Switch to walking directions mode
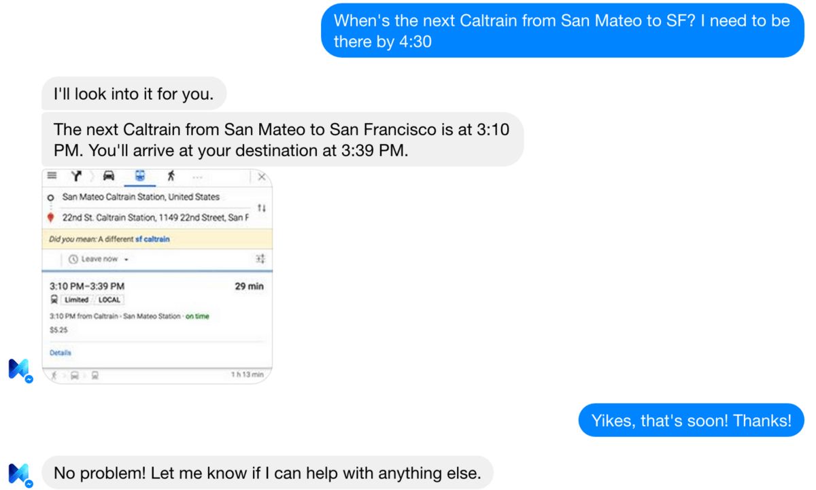816x490 pixels. [171, 177]
